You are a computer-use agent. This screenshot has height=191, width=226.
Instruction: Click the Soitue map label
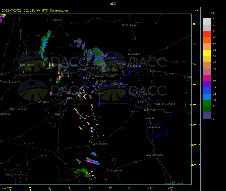pos(133,112)
